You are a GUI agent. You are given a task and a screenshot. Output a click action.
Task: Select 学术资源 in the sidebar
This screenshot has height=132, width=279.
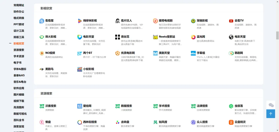19,56
